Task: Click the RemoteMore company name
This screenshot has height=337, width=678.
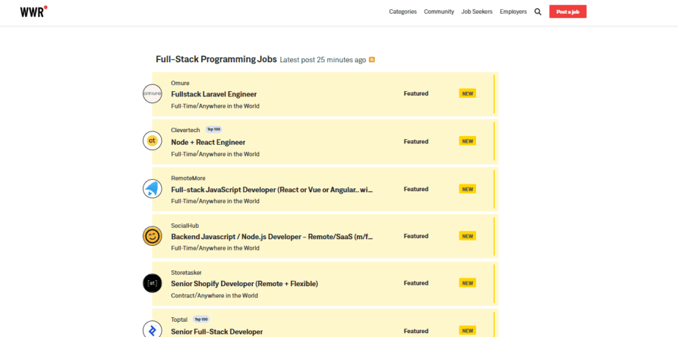Action: pyautogui.click(x=188, y=178)
